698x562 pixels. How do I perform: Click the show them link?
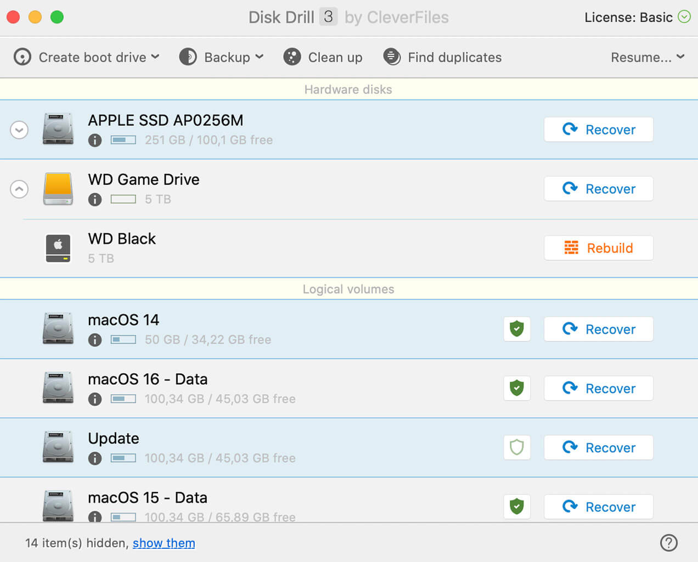point(164,543)
